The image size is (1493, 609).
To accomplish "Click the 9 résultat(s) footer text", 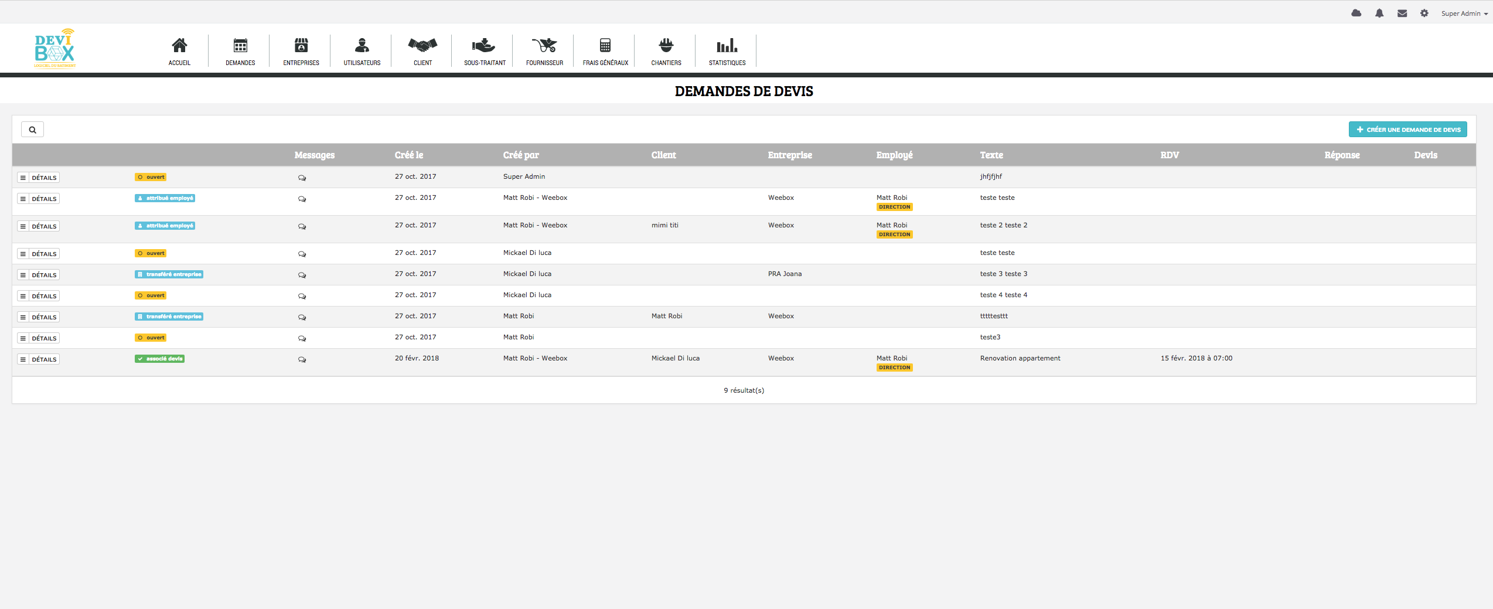I will point(744,390).
